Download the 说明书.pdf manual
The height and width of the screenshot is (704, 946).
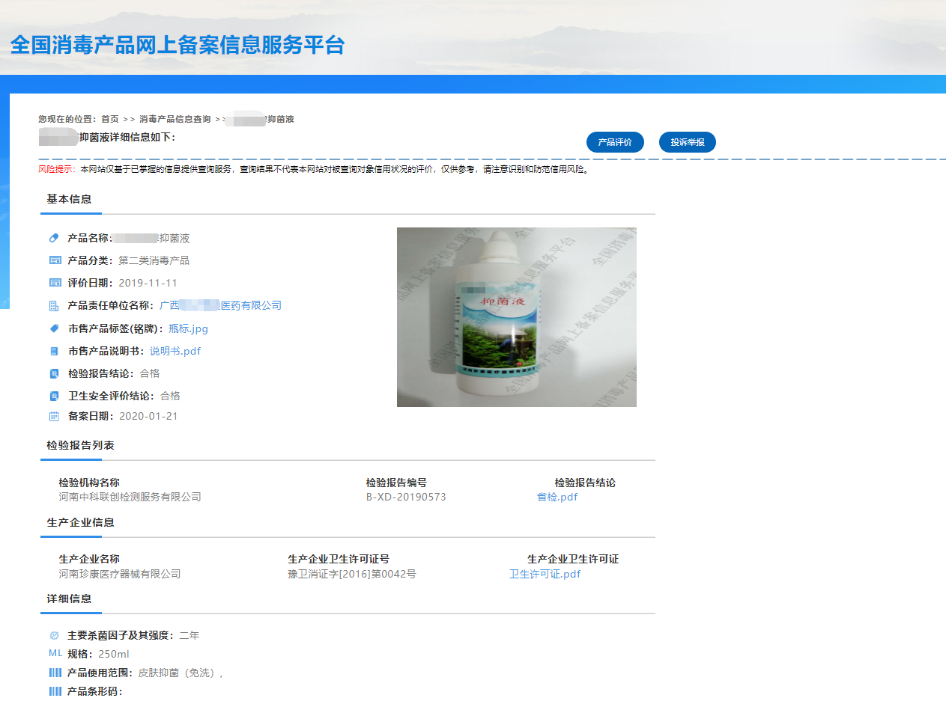click(175, 351)
